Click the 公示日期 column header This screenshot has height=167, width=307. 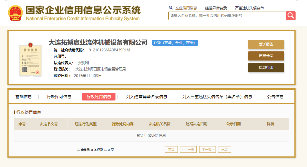click(x=234, y=124)
